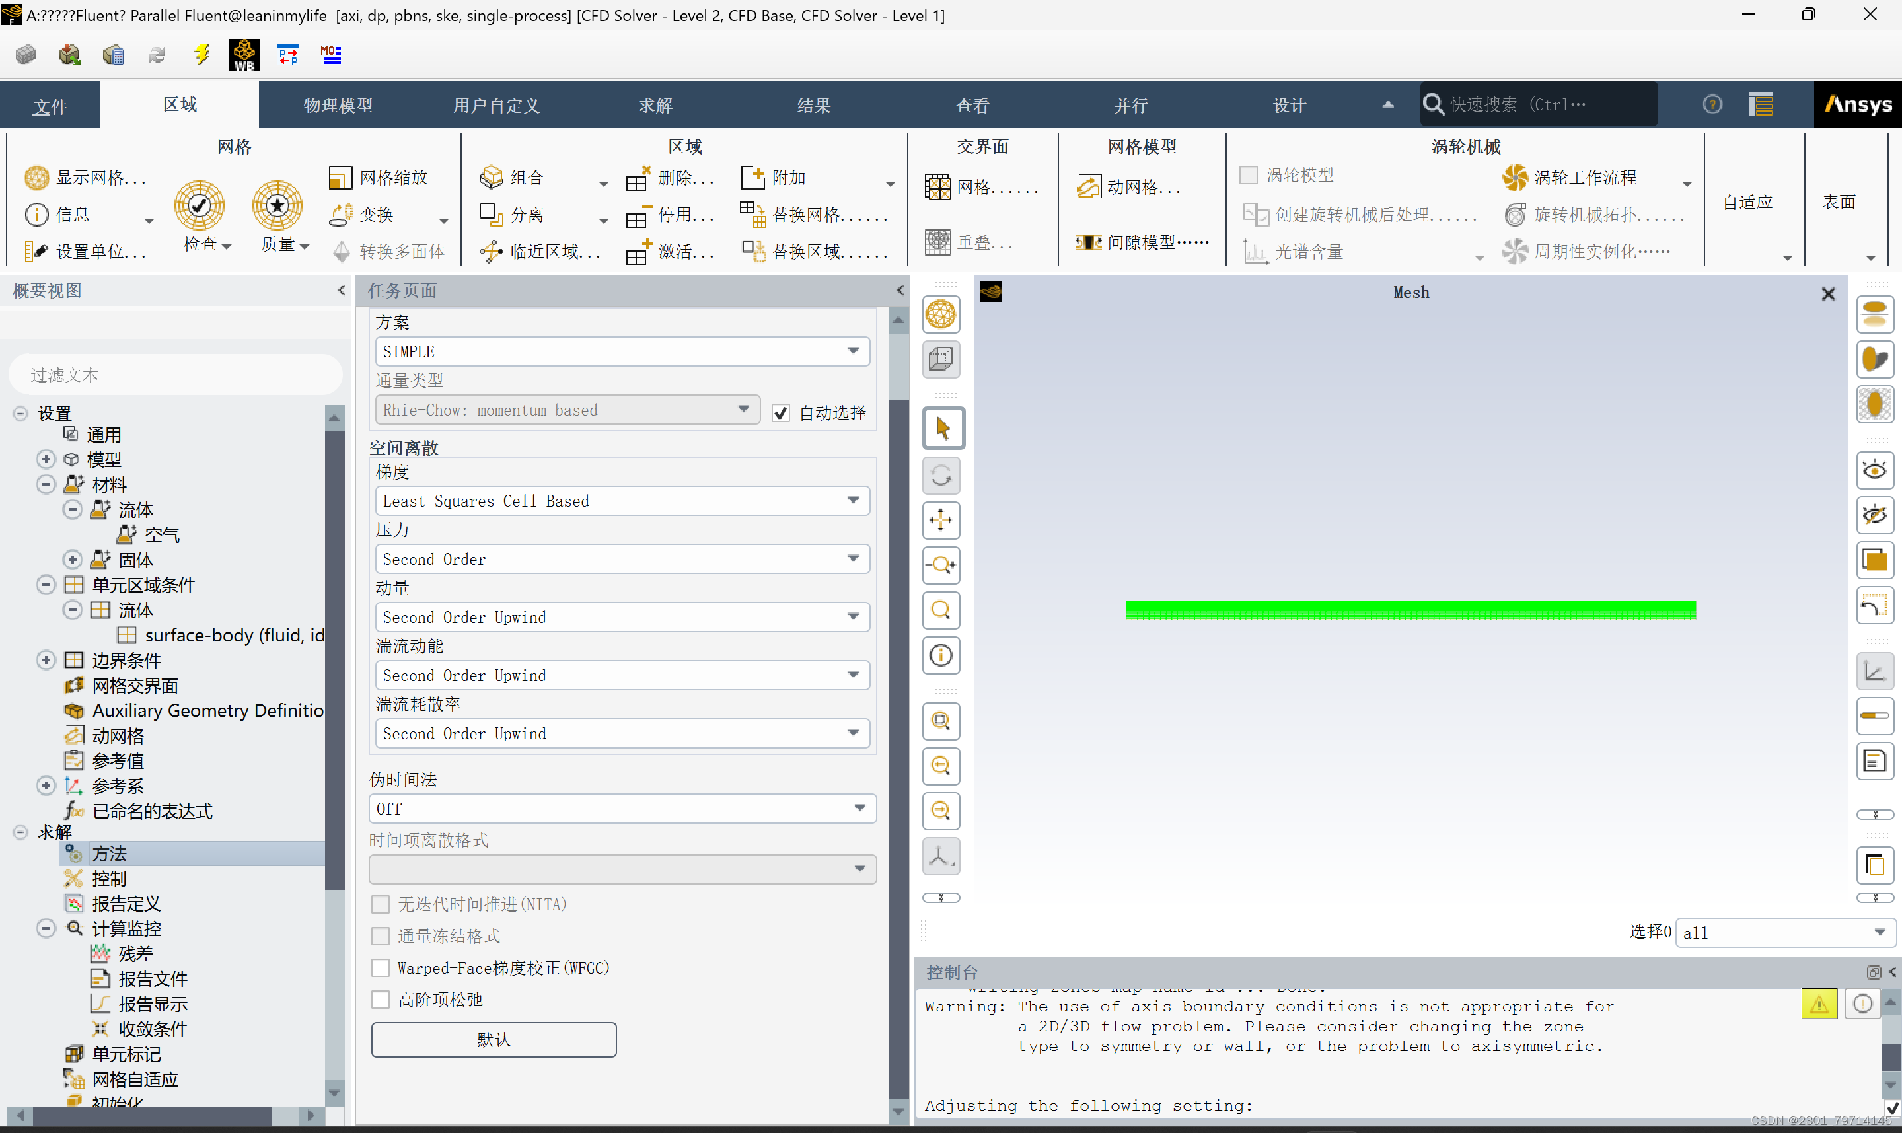Open the 求解 ribbon tab
1902x1133 pixels.
point(655,105)
